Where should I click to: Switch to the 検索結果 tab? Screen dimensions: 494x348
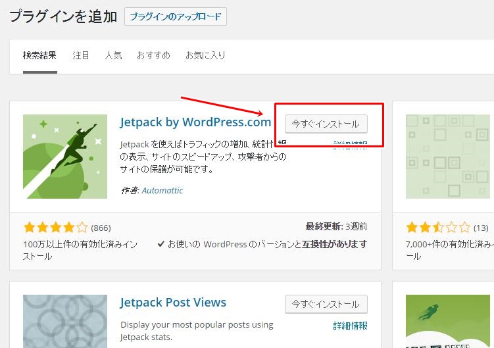pyautogui.click(x=39, y=55)
